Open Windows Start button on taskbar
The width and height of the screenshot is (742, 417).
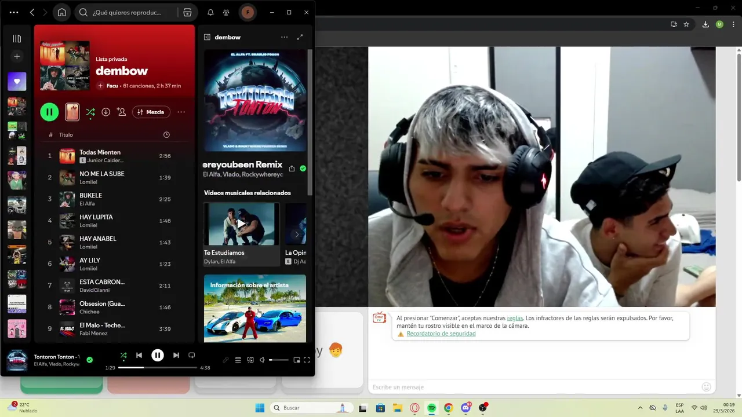[260, 408]
